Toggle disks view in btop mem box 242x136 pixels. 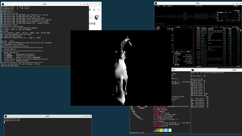(x=178, y=27)
